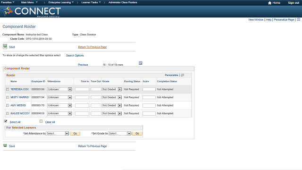Click the top Save link text
The width and height of the screenshot is (302, 170).
12,47
